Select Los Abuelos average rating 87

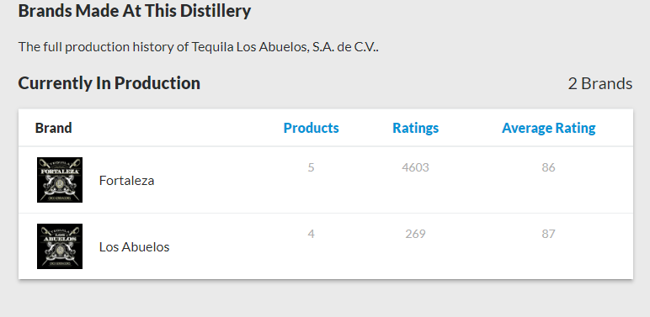point(548,234)
